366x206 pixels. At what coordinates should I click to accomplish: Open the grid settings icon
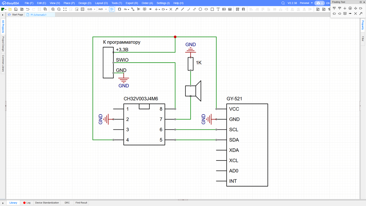point(82,9)
